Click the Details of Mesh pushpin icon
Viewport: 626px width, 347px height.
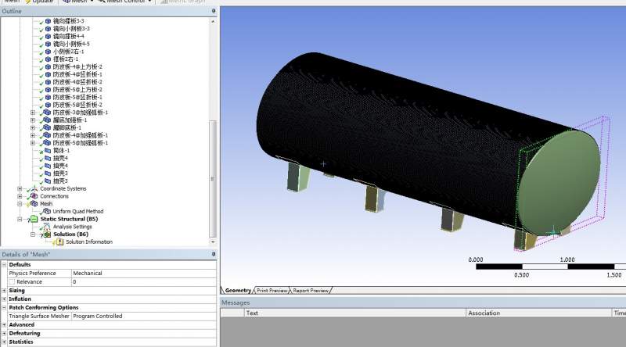click(x=214, y=254)
